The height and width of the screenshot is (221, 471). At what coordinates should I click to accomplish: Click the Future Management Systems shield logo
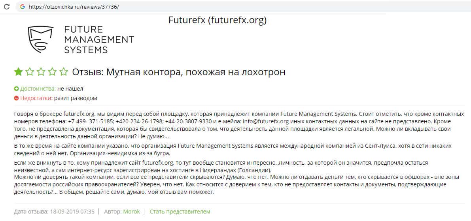(x=40, y=40)
